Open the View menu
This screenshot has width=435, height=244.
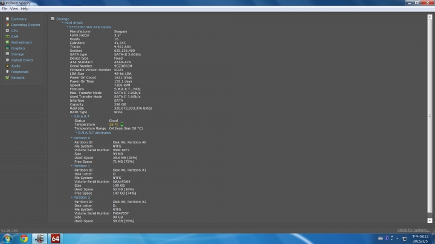(14, 9)
